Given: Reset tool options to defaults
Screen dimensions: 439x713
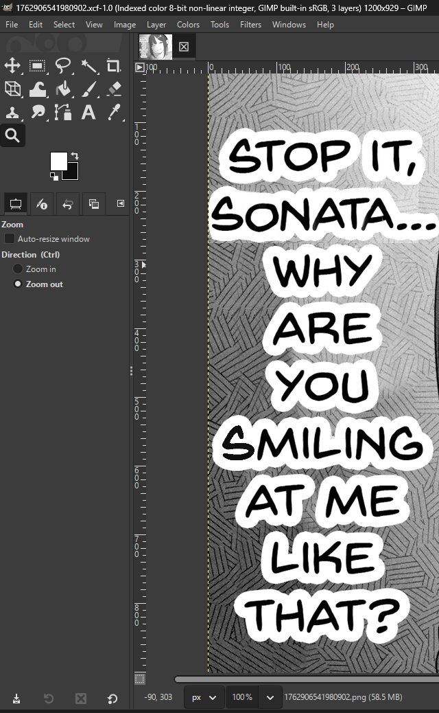Looking at the screenshot, I should click(x=112, y=699).
